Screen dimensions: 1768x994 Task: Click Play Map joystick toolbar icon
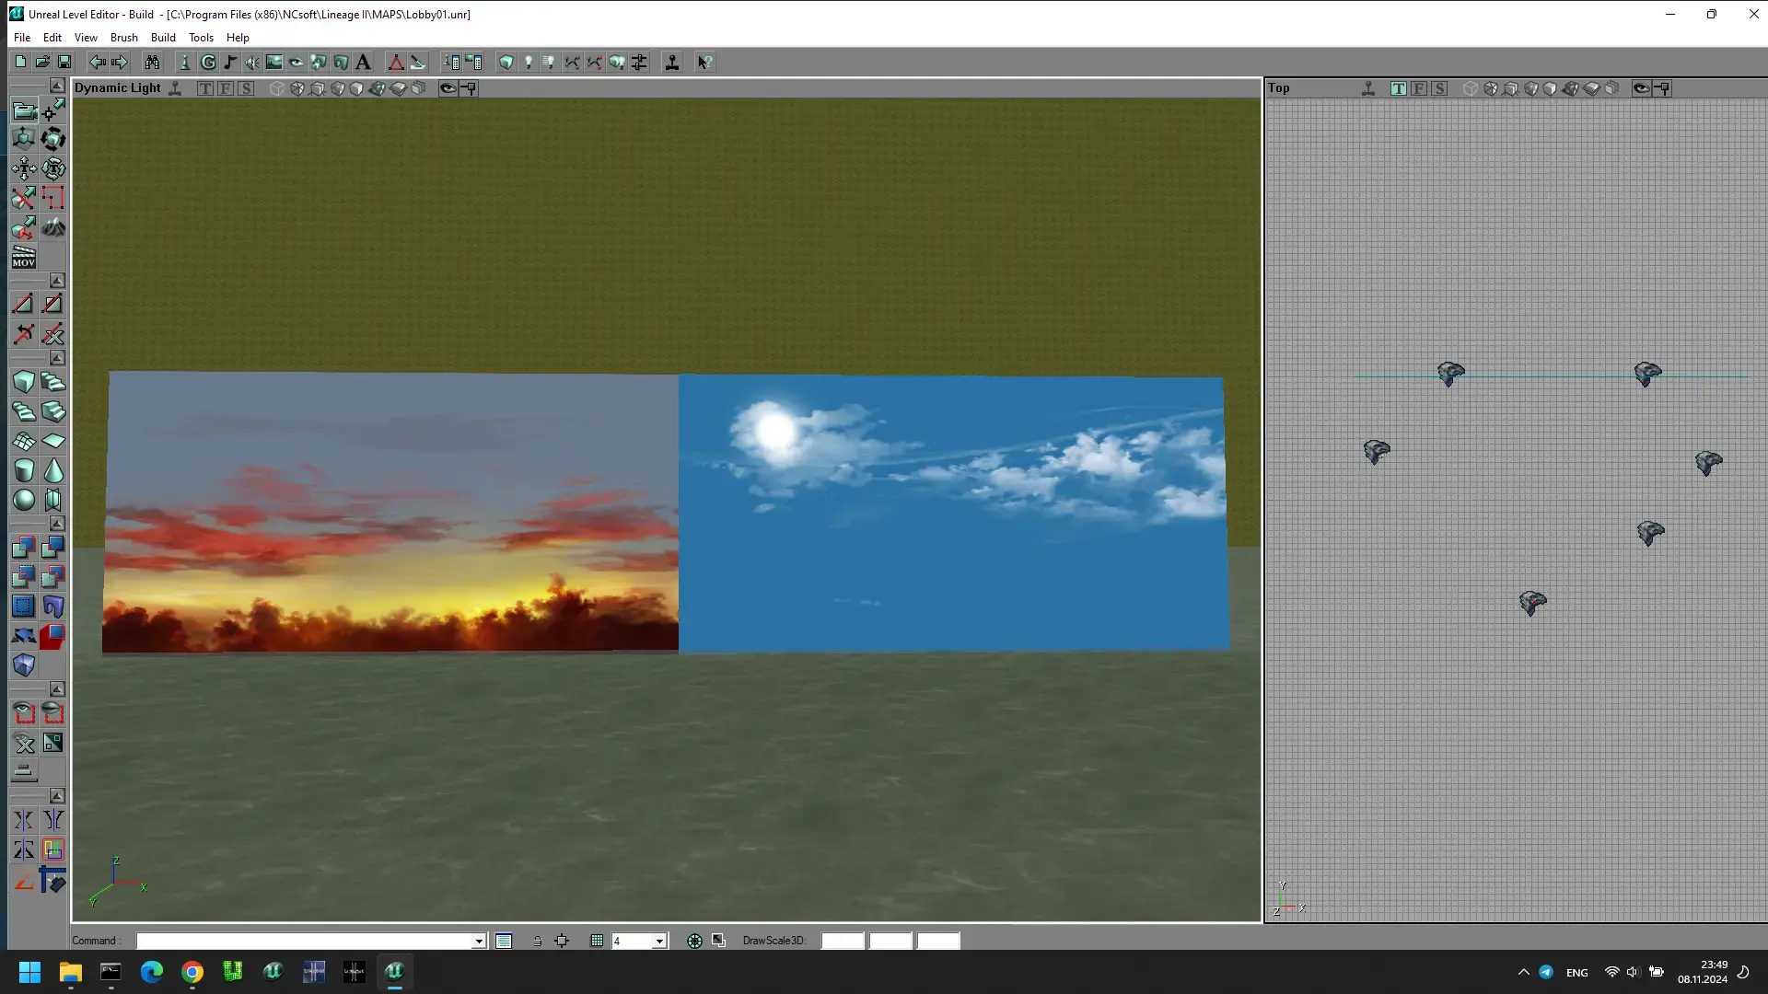672,62
